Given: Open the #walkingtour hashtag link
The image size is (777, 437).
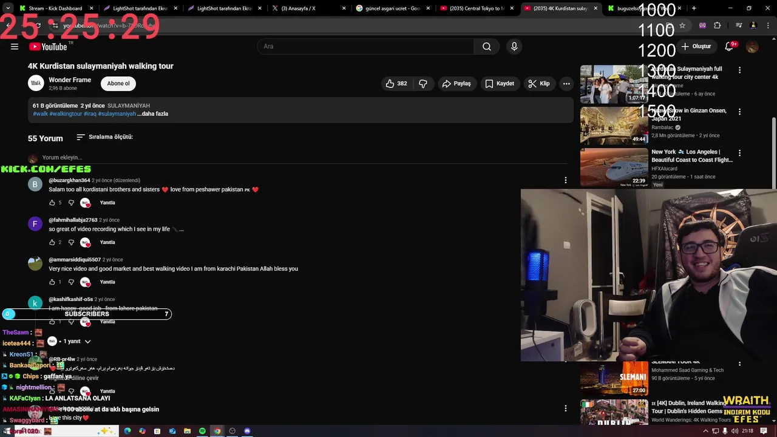Looking at the screenshot, I should click(x=66, y=113).
